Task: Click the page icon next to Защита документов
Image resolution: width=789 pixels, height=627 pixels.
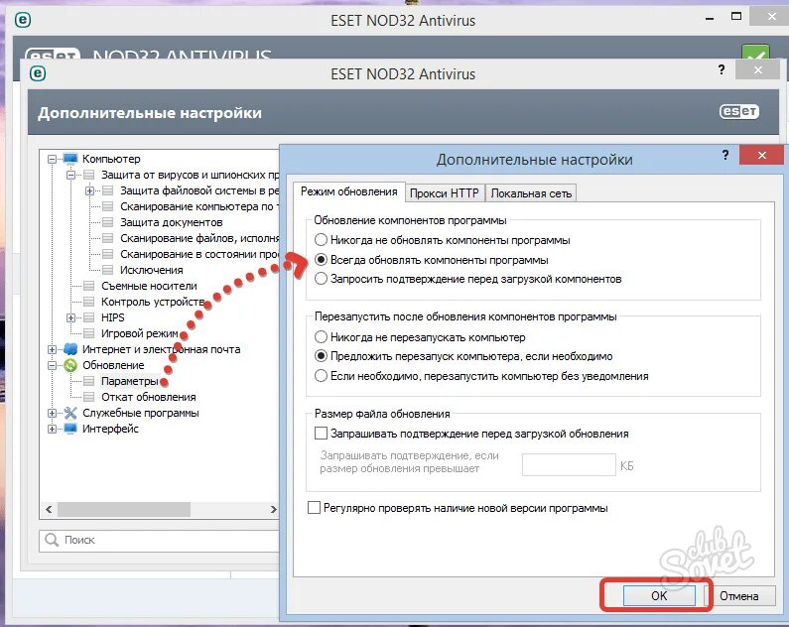Action: pos(107,222)
